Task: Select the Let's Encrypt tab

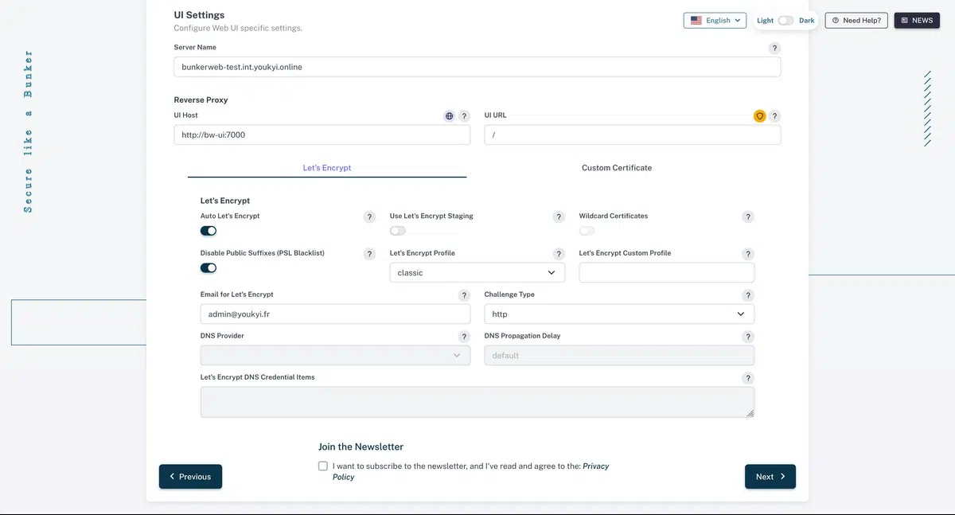Action: [x=326, y=168]
